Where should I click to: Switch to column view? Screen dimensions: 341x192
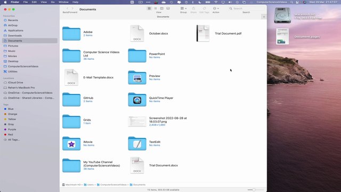click(x=162, y=9)
